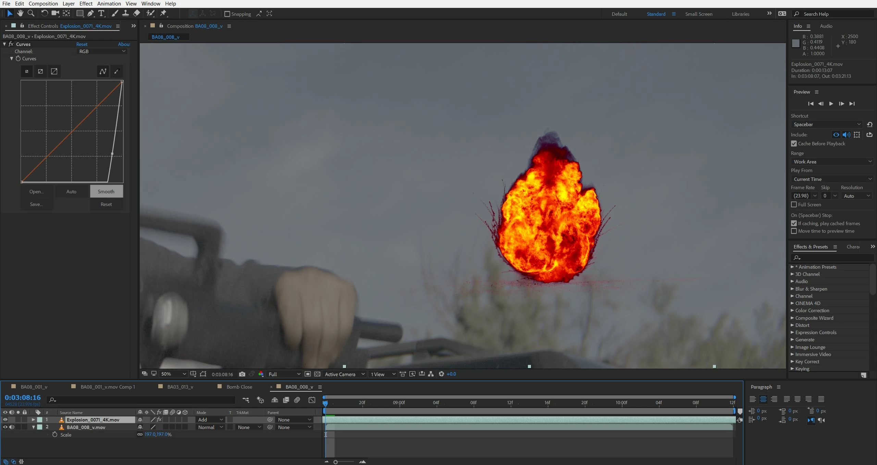This screenshot has width=877, height=465.
Task: Hide the Explosion_0071_4K.mov layer eye
Action: click(5, 419)
